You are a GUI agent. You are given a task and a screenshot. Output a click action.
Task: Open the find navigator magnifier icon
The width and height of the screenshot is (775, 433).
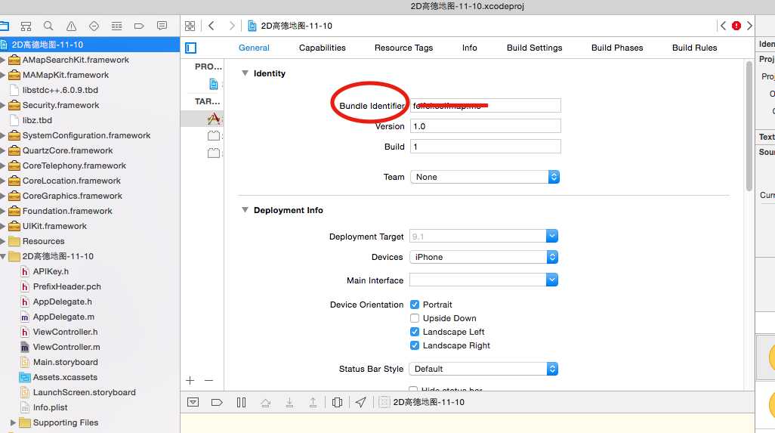tap(48, 26)
